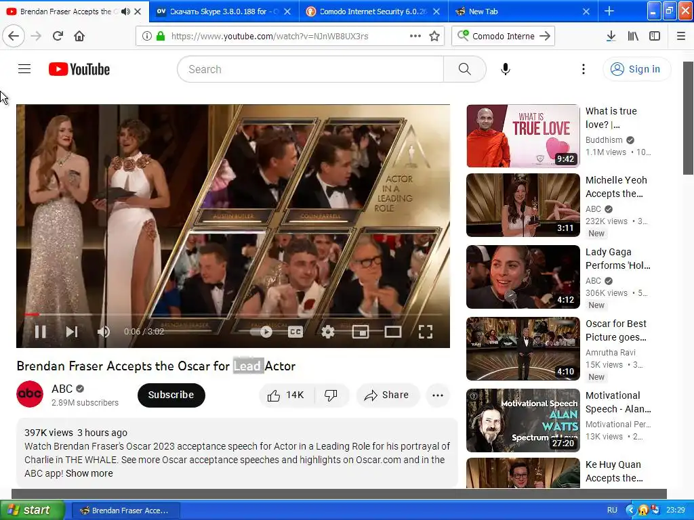Switch to the Skype 3.8.0.188 tab

tap(224, 12)
